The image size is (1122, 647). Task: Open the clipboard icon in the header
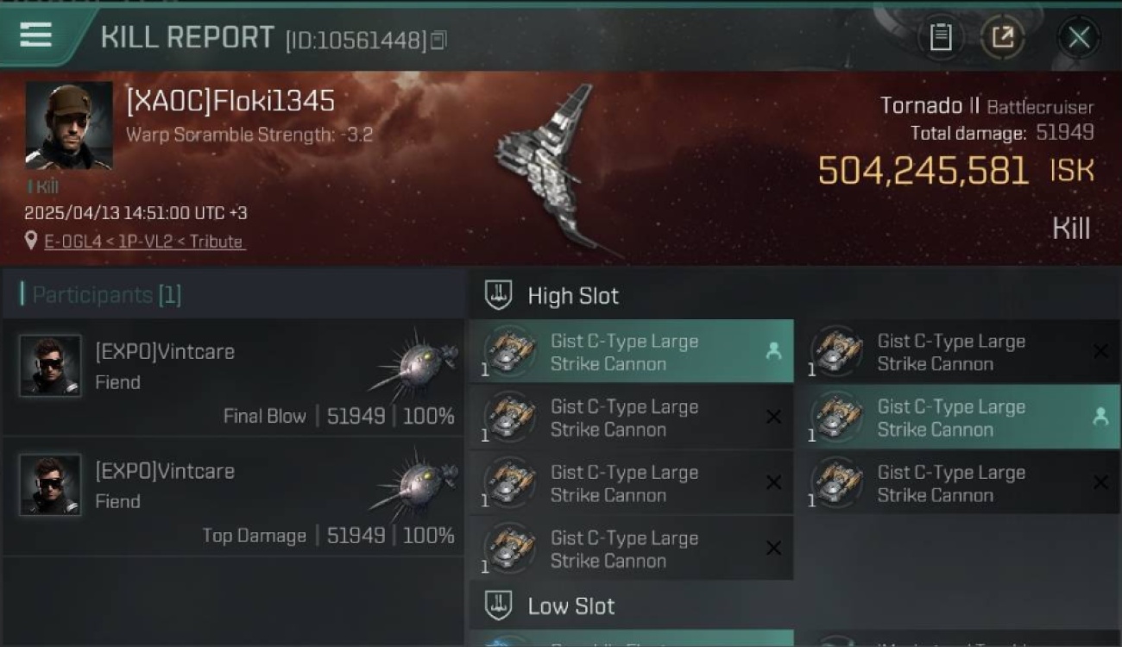[941, 37]
